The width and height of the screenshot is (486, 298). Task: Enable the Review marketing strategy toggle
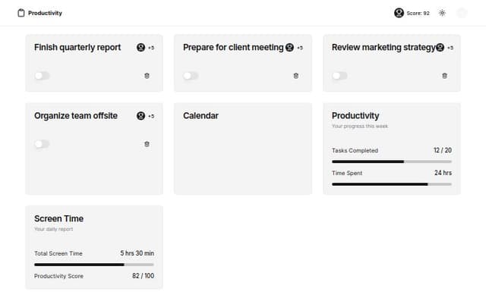click(x=339, y=76)
